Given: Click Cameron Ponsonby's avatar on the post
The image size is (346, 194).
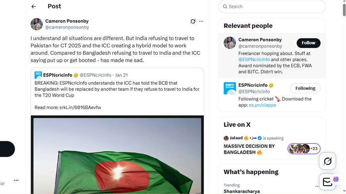Looking at the screenshot, I should tap(37, 24).
